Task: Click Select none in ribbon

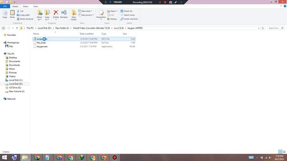Action: [x=127, y=15]
